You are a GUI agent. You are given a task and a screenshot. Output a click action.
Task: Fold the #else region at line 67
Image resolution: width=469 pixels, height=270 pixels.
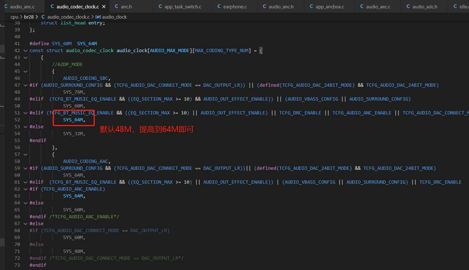25,224
